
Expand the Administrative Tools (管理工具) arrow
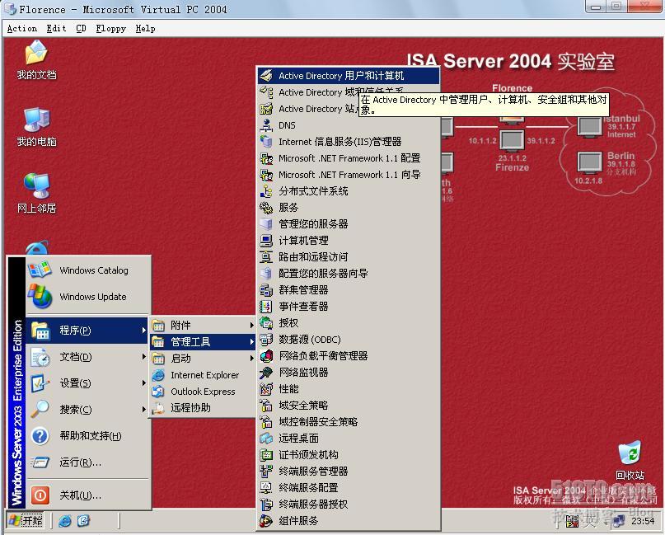point(251,341)
